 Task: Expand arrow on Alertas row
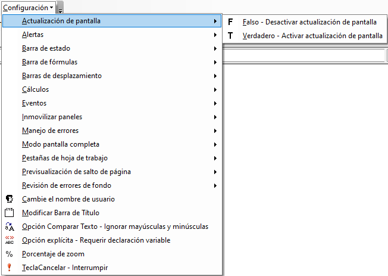click(x=215, y=35)
